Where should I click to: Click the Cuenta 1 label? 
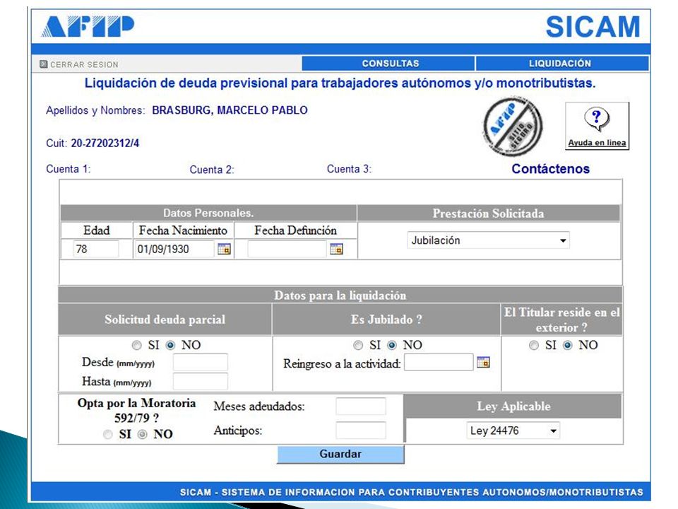pos(69,169)
